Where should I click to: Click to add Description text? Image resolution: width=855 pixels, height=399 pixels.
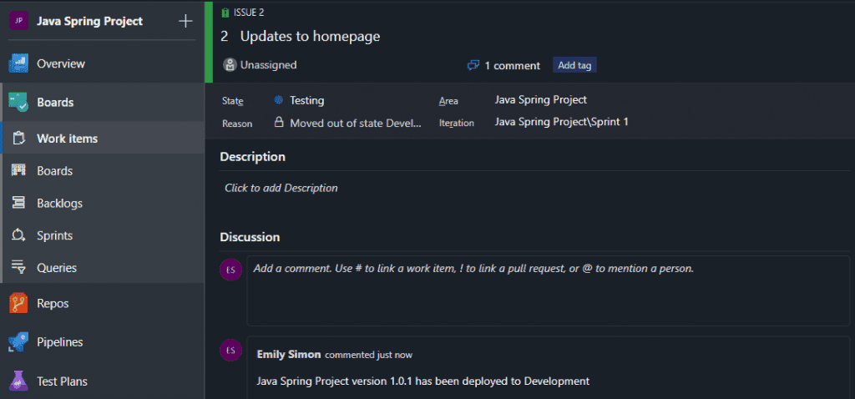pos(281,189)
